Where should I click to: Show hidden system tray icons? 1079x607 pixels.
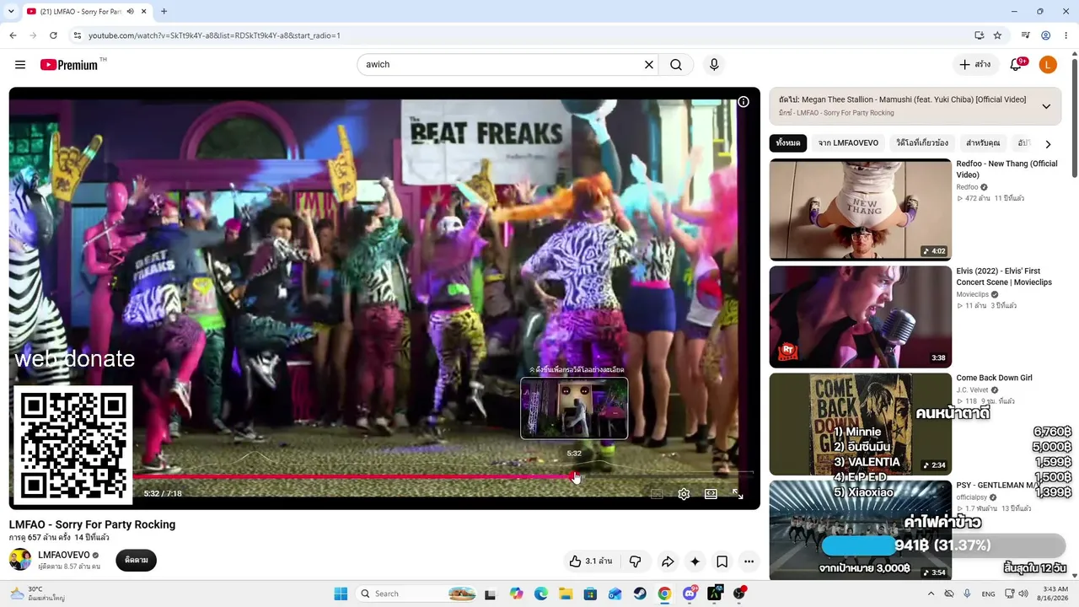coord(931,594)
